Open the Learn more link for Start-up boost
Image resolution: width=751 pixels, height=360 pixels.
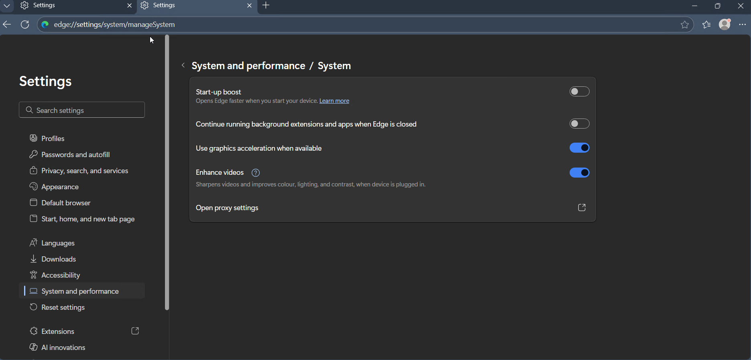point(334,101)
